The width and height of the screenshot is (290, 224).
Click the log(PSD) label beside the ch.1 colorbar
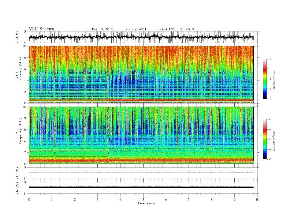(274, 81)
